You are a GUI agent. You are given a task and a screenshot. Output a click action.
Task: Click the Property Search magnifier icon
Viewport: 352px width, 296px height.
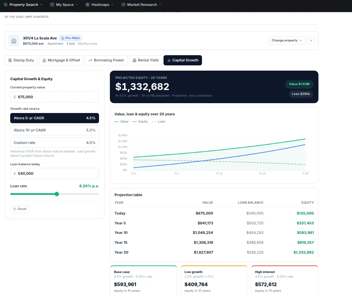point(6,5)
